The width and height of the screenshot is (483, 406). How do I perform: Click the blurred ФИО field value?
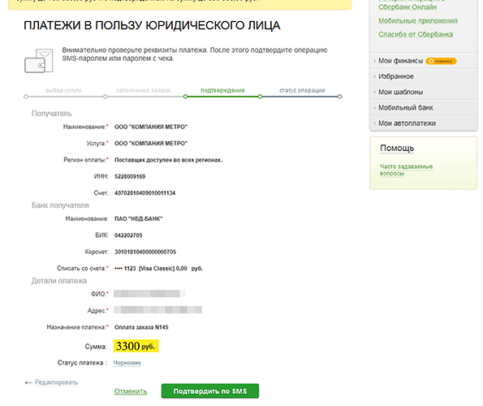149,294
